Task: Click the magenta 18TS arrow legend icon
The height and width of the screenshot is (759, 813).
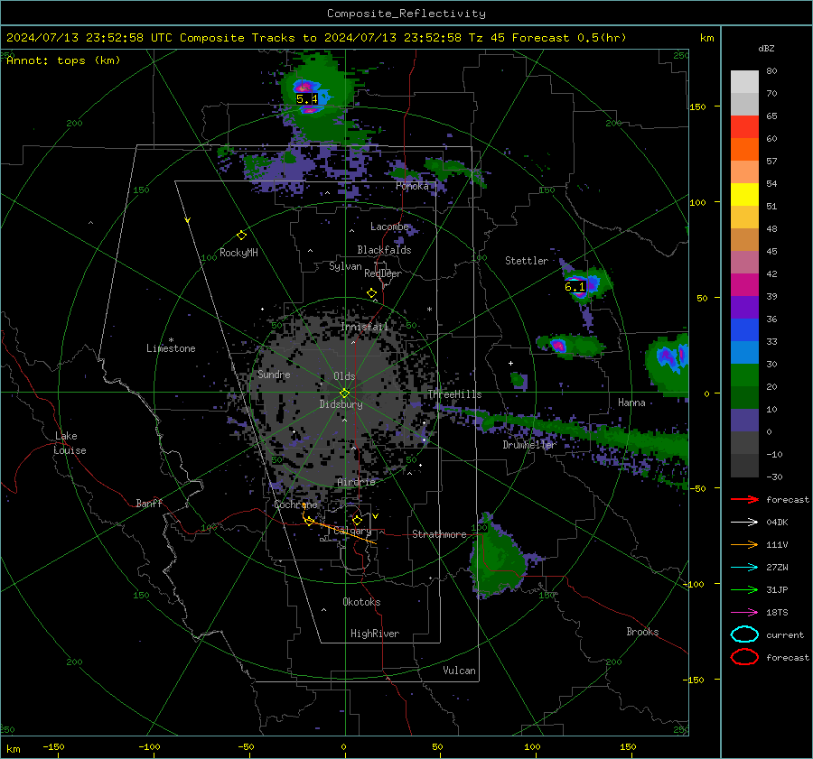Action: point(744,613)
